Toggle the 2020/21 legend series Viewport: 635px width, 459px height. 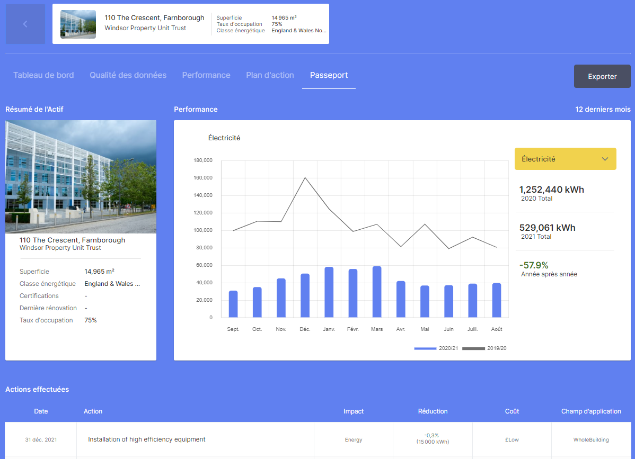click(437, 348)
